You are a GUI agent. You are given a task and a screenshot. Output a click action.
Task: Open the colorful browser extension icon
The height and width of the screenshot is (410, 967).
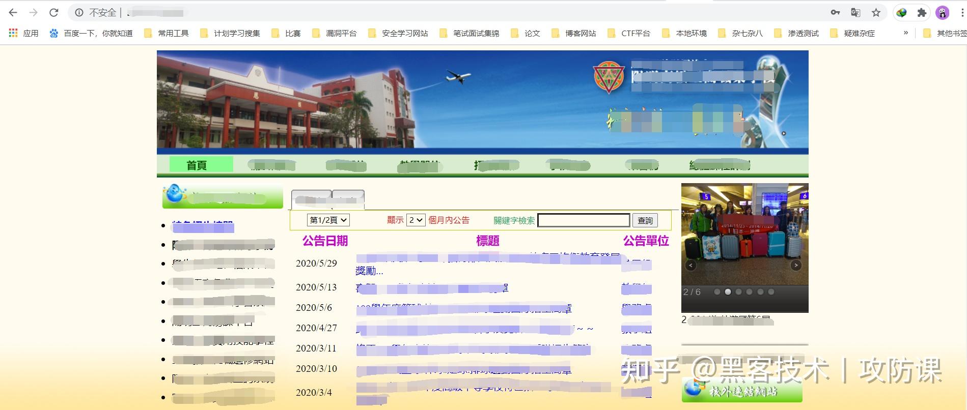(x=901, y=13)
